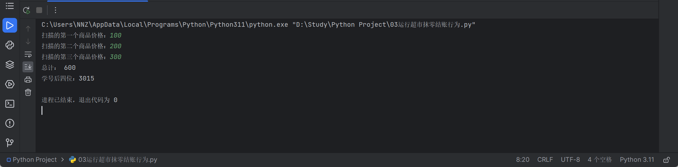The height and width of the screenshot is (167, 678).
Task: Open the Run tool window
Action: tap(10, 25)
